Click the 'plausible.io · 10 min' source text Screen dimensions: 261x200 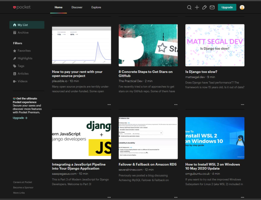(66, 81)
